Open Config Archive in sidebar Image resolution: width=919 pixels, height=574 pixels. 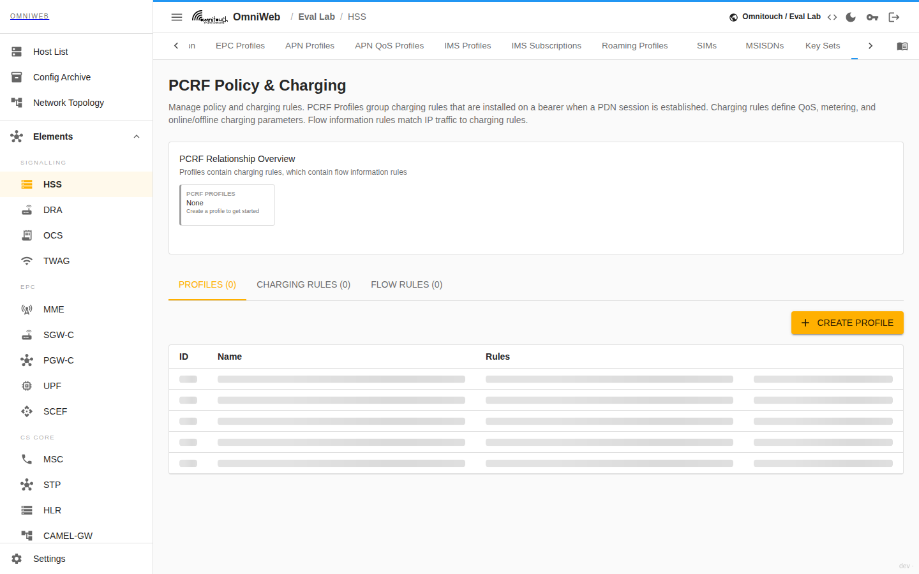click(76, 77)
